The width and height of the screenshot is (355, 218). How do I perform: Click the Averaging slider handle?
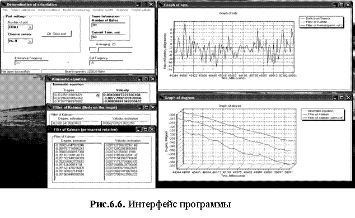point(97,49)
